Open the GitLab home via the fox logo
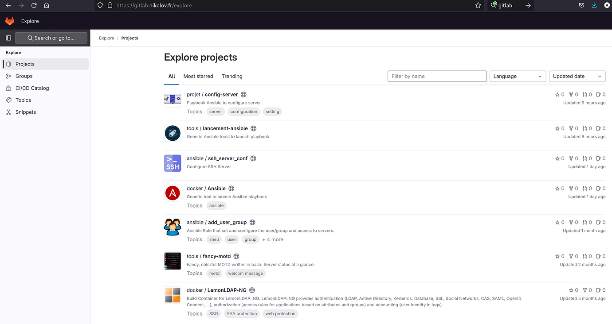The height and width of the screenshot is (324, 612). coord(9,21)
